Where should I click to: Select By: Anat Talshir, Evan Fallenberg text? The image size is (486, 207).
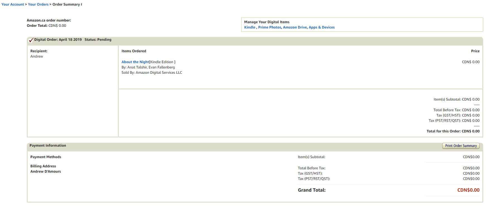(148, 67)
